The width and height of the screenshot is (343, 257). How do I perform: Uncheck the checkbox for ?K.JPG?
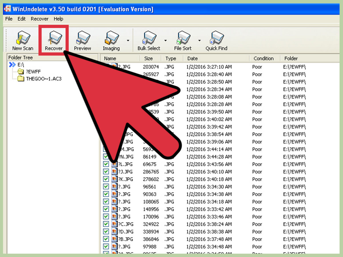click(106, 179)
